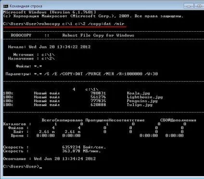The width and height of the screenshot is (204, 179).
Task: Click the file size 777835
Action: (x=98, y=101)
